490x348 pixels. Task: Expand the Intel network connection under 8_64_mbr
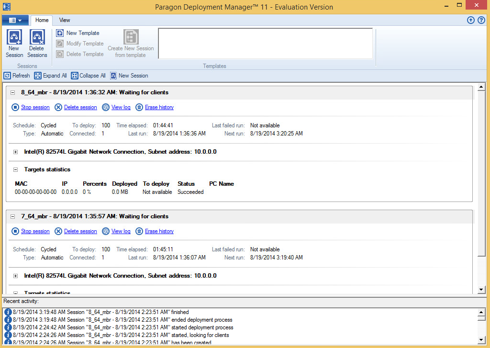(16, 152)
